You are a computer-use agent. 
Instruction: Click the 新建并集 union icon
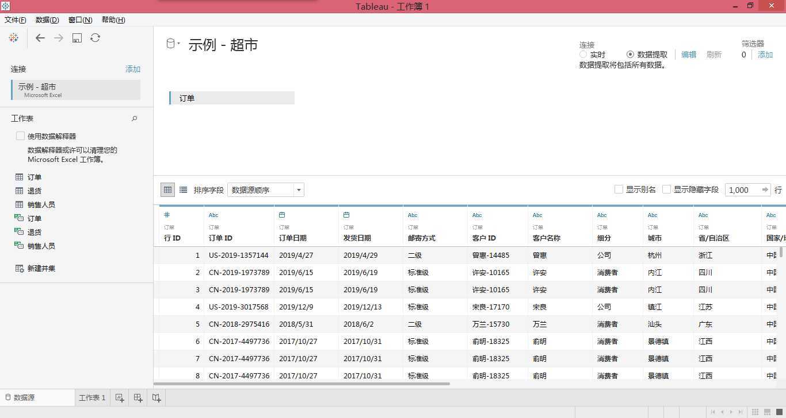(19, 268)
